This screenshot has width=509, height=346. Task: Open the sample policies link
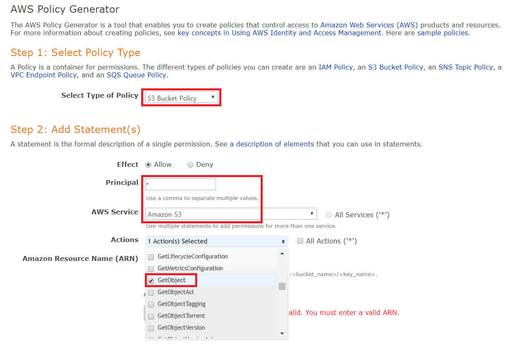click(x=443, y=33)
